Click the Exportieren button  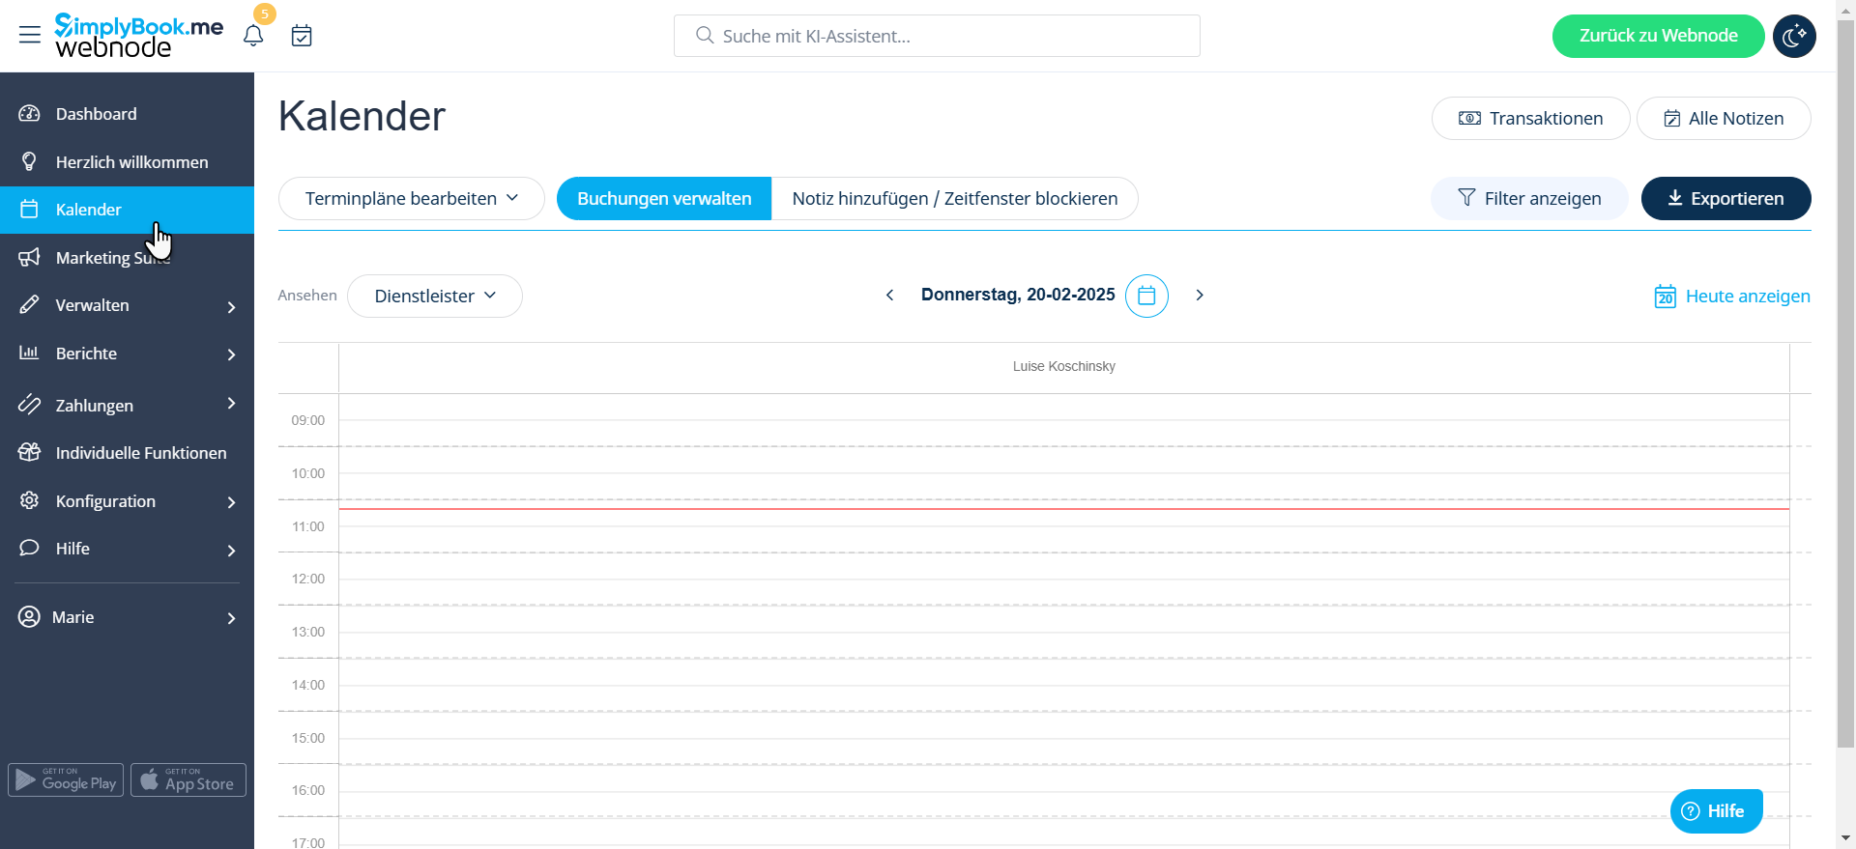click(1725, 199)
